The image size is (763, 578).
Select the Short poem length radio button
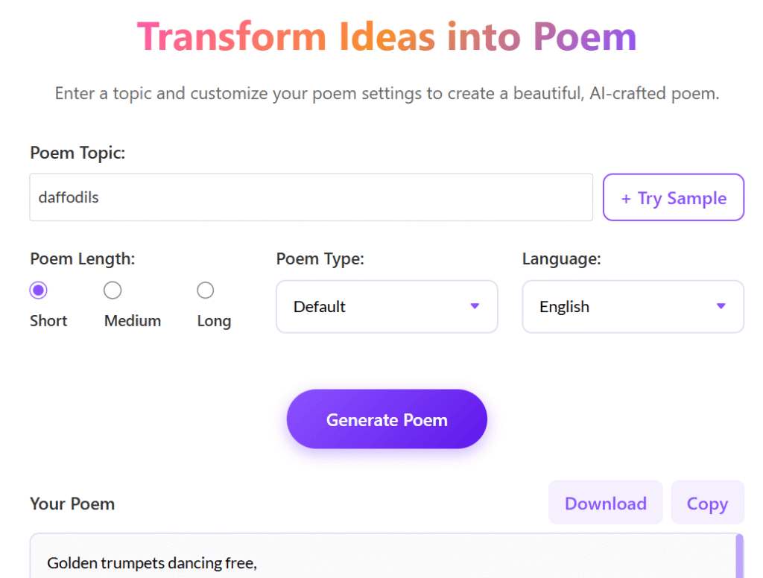tap(38, 290)
